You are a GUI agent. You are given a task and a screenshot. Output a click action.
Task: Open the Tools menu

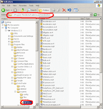tap(31, 6)
